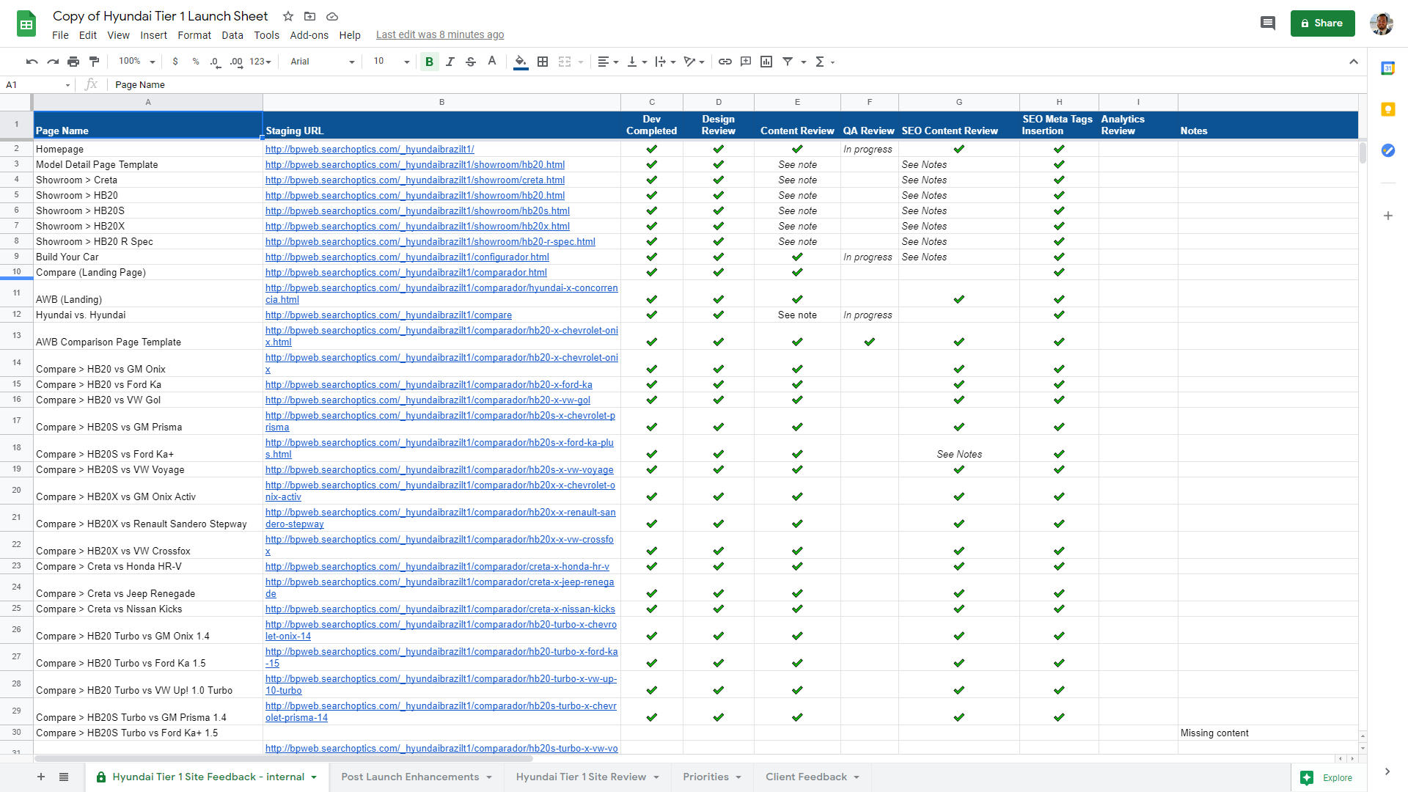Insert a comment icon
The width and height of the screenshot is (1408, 792).
746,62
